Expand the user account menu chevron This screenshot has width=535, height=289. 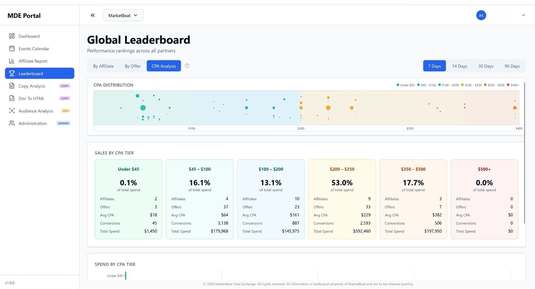click(523, 15)
